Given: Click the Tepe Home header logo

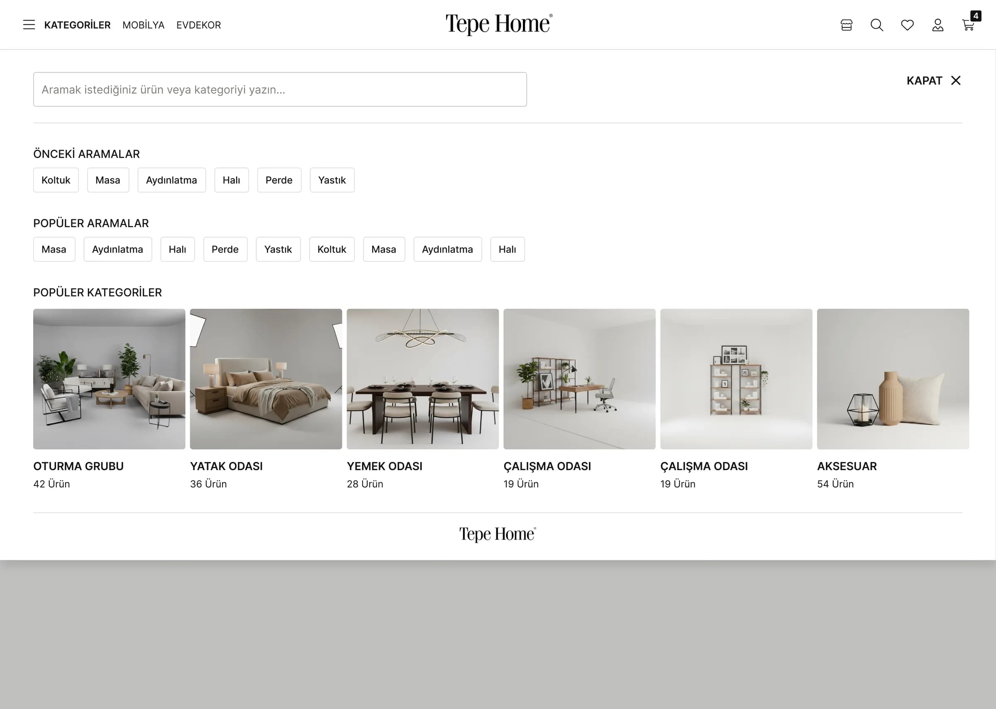Looking at the screenshot, I should 498,24.
